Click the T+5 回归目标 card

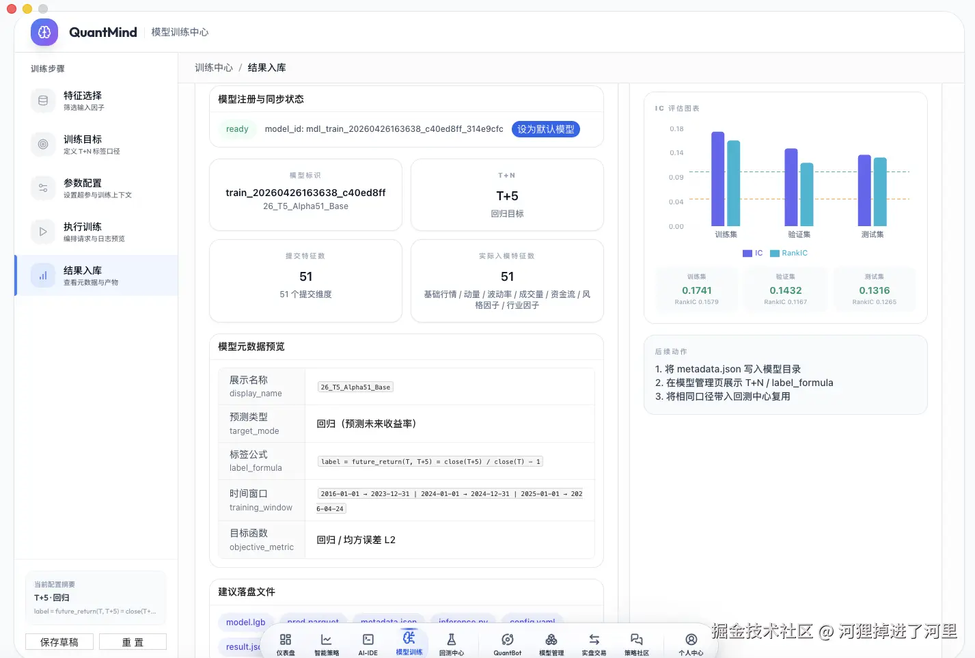coord(507,195)
